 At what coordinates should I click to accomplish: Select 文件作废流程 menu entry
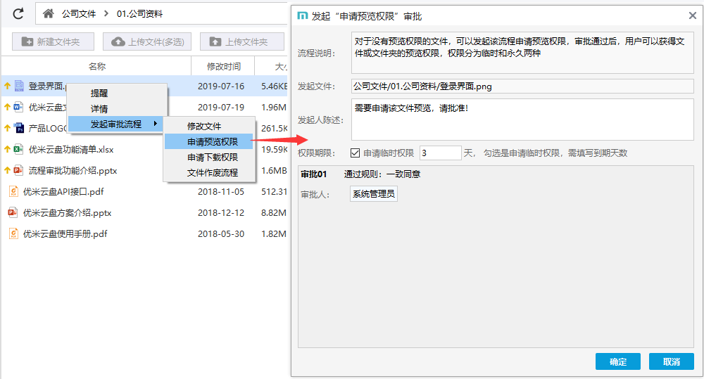pyautogui.click(x=212, y=173)
